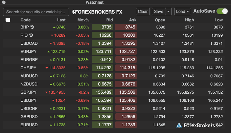The image size is (231, 133).
Task: Click the green up arrow beside BHP last price
Action: pyautogui.click(x=54, y=27)
